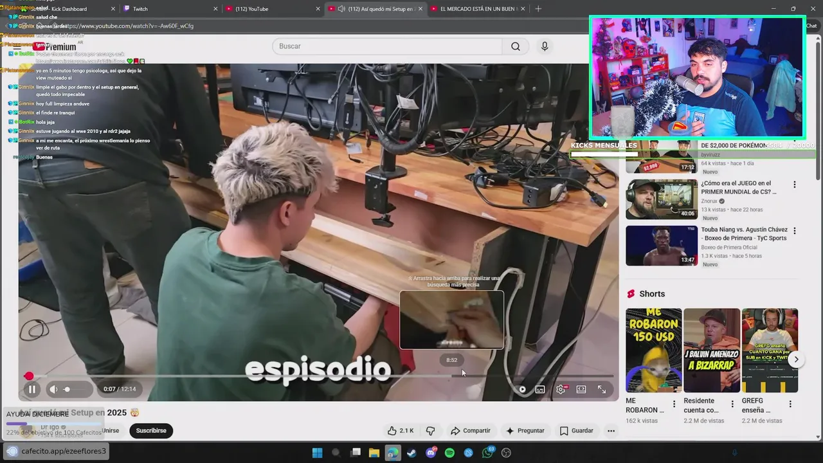The width and height of the screenshot is (823, 463).
Task: Open options for the 'GREFG enseña' short
Action: click(790, 404)
